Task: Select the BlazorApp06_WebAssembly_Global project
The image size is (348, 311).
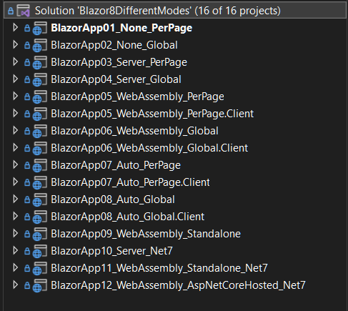Action: (134, 131)
